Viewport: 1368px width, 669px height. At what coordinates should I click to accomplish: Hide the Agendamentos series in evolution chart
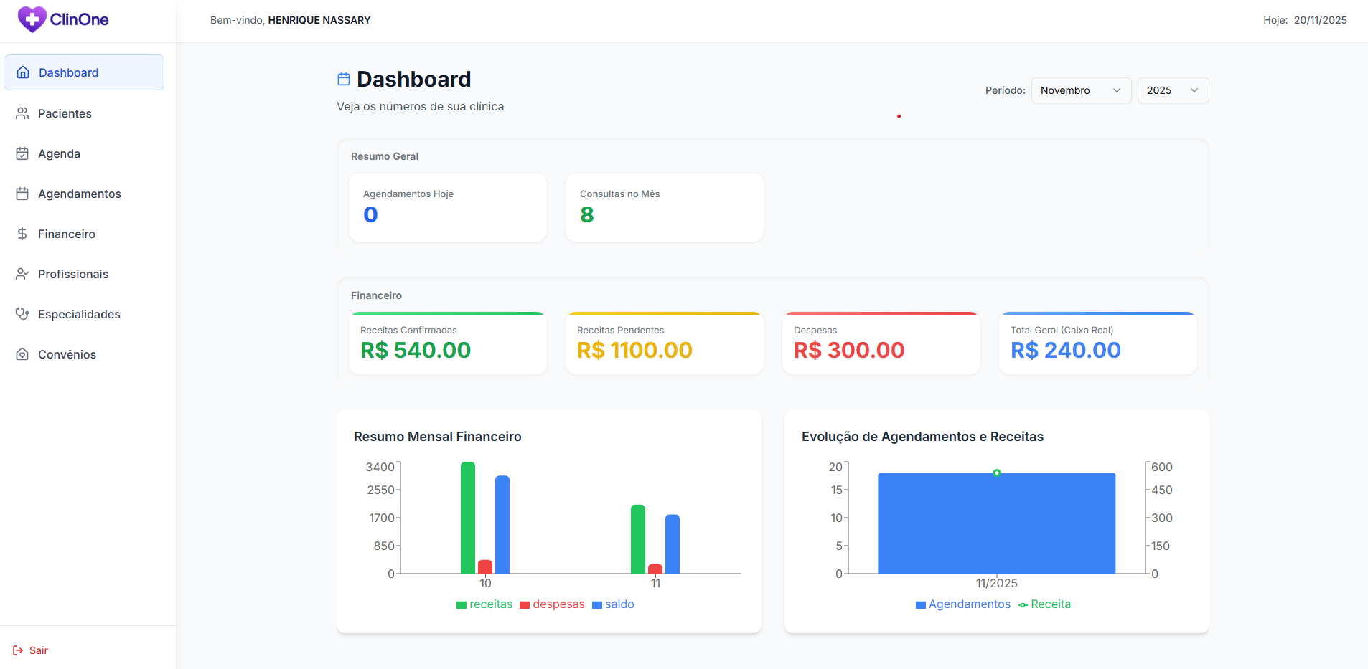[962, 604]
